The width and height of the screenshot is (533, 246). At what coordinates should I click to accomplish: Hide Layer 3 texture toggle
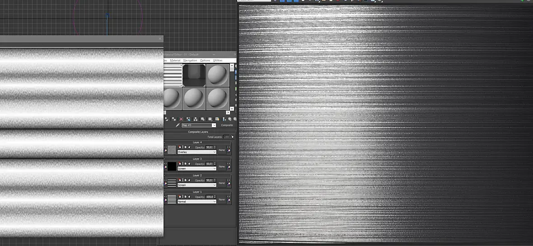click(x=165, y=163)
